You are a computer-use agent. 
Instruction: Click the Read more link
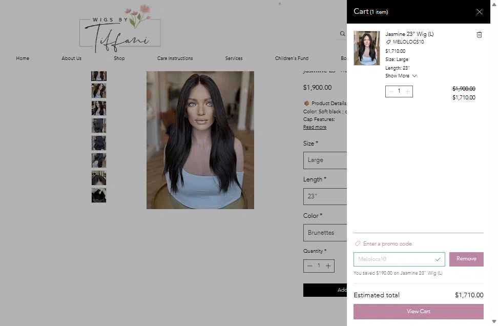[x=315, y=127]
